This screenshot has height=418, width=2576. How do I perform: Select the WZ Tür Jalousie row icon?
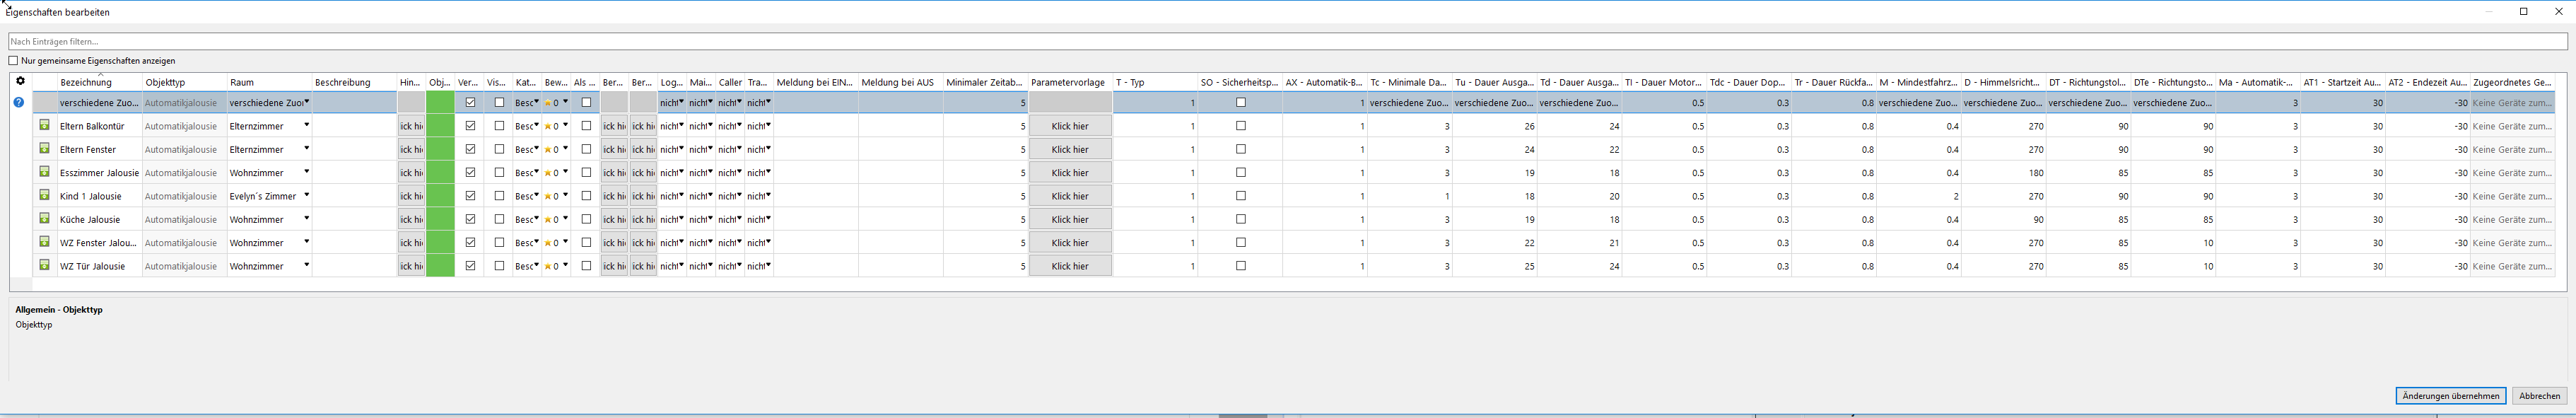coord(44,265)
